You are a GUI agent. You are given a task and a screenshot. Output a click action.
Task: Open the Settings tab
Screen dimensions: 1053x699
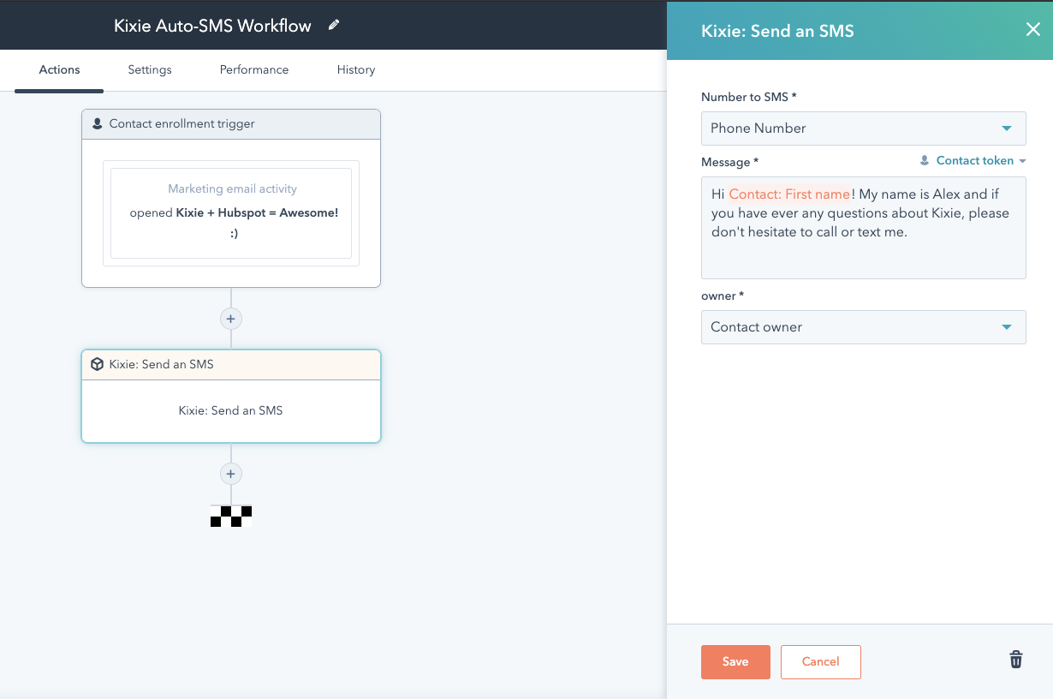click(x=150, y=70)
